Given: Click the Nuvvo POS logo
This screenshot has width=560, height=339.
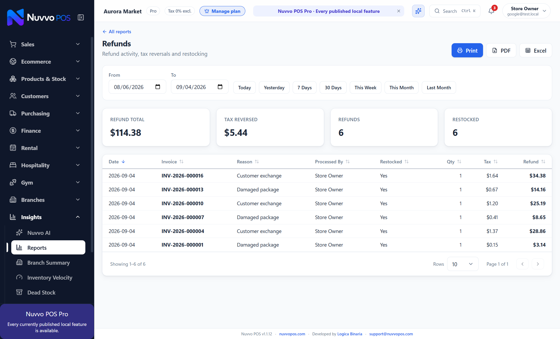Looking at the screenshot, I should point(38,17).
